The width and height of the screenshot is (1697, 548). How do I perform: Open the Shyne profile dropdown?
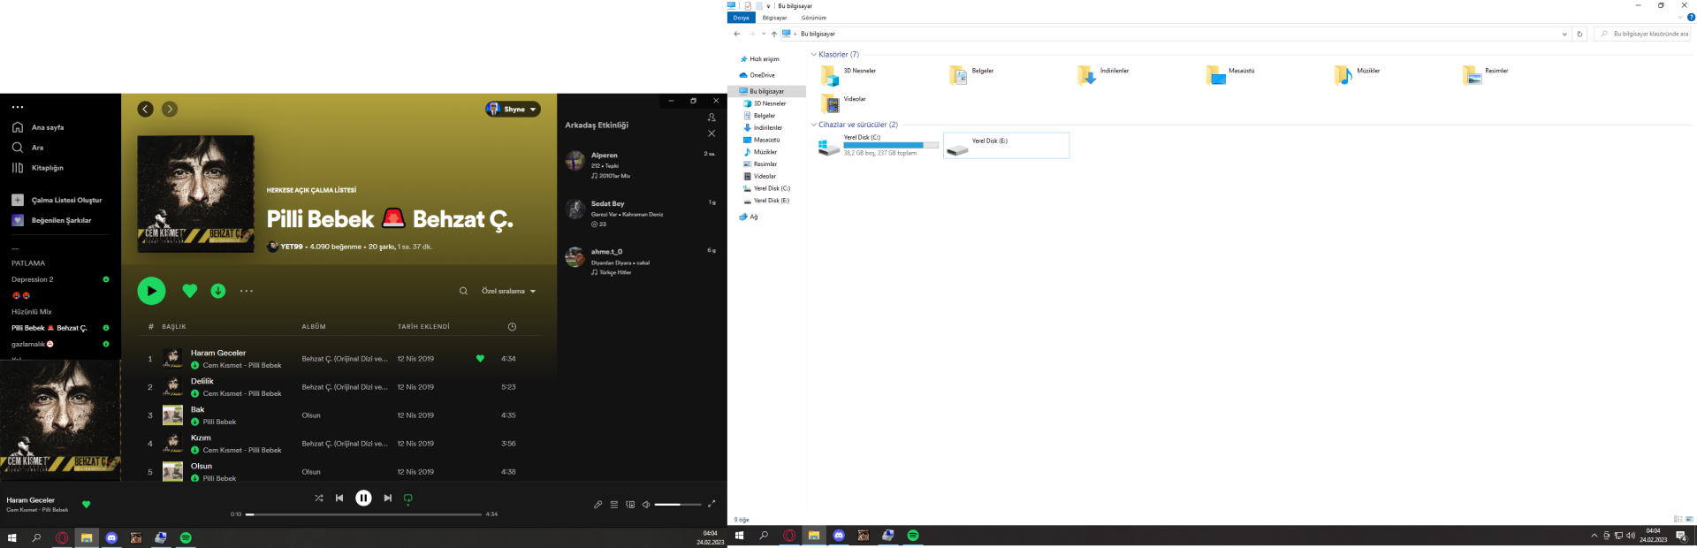pyautogui.click(x=513, y=110)
